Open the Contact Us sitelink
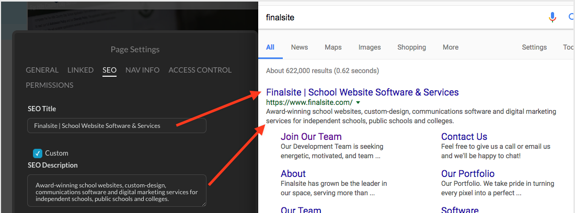575x213 pixels. [x=464, y=136]
